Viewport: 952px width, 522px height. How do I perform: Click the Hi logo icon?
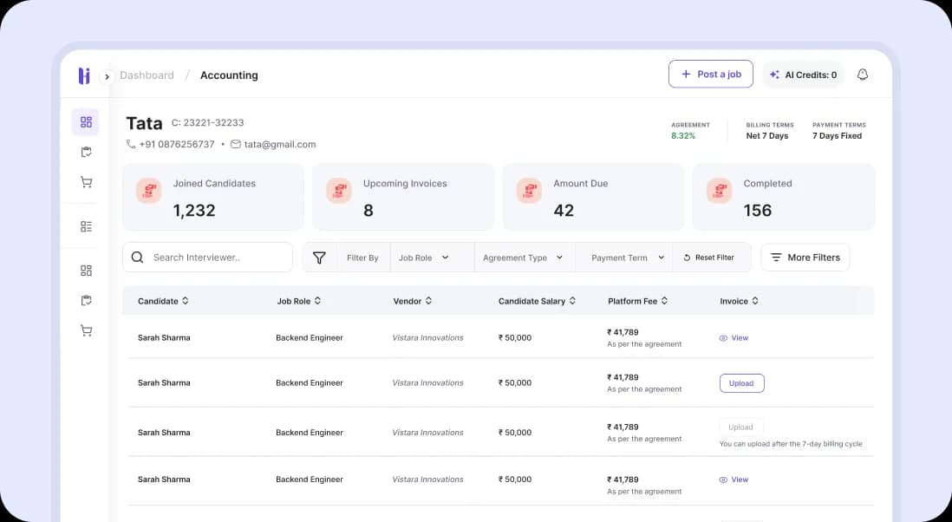[84, 75]
